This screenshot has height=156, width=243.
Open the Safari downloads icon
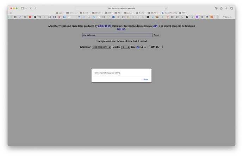[216, 8]
